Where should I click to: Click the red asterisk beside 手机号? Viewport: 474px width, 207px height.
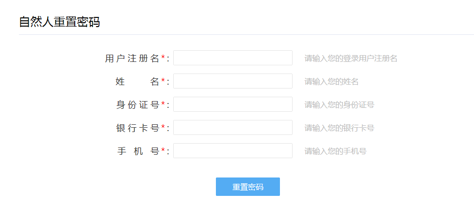[x=163, y=150]
